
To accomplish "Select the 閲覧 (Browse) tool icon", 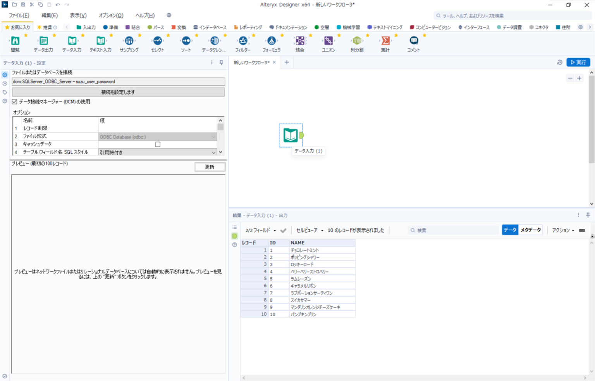I will pos(15,40).
